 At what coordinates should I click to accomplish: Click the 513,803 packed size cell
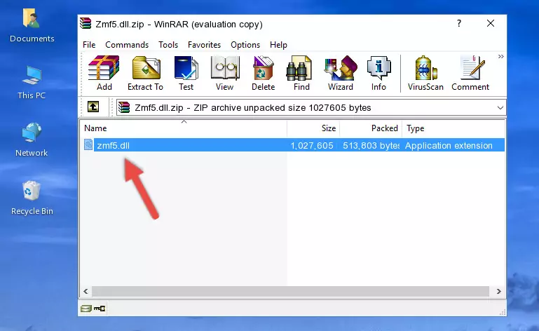pyautogui.click(x=371, y=146)
